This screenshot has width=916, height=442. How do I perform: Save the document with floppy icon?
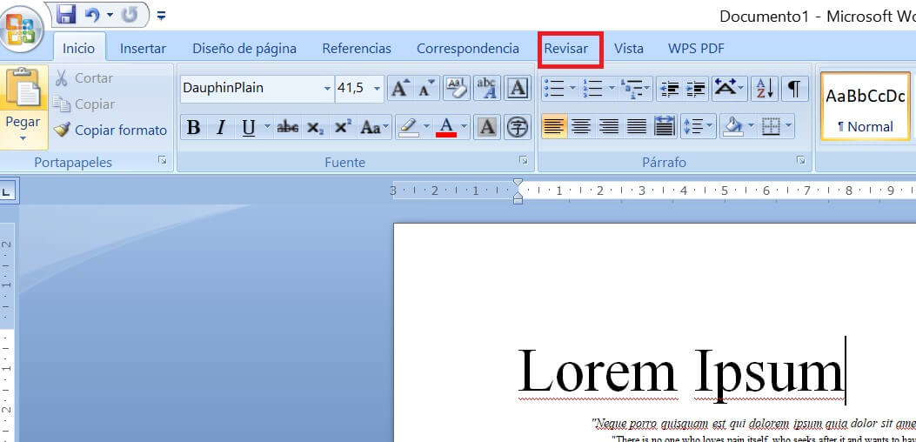click(x=67, y=15)
